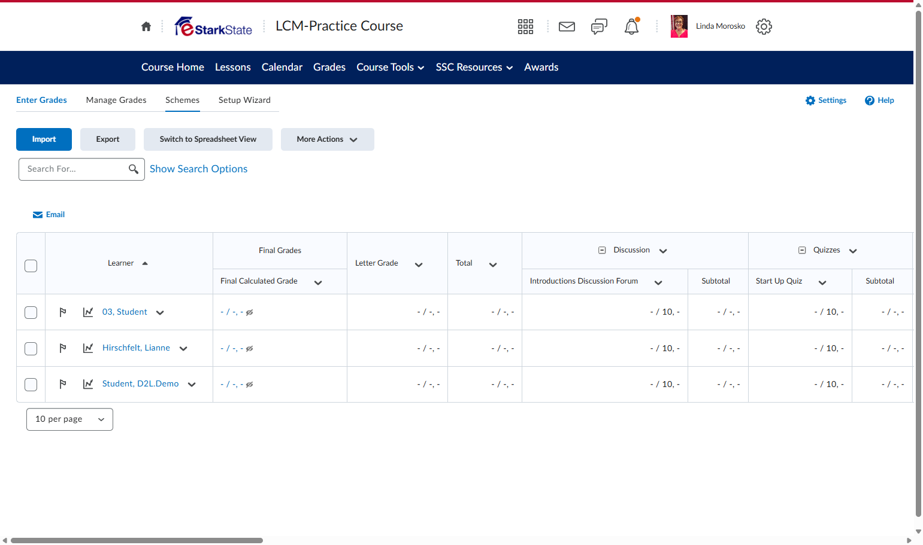923x545 pixels.
Task: Check the box for Student, D2L.Demo
Action: click(31, 385)
